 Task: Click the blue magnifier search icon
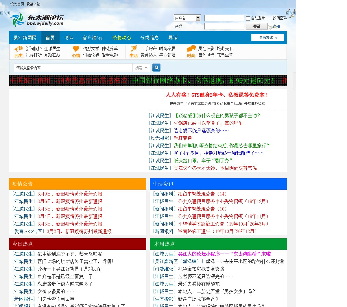(156, 68)
